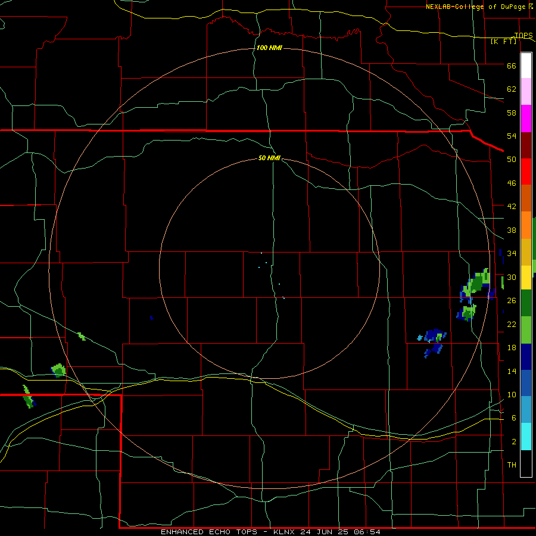536x536 pixels.
Task: Select the bright red 50 kft swatch
Action: click(x=526, y=172)
